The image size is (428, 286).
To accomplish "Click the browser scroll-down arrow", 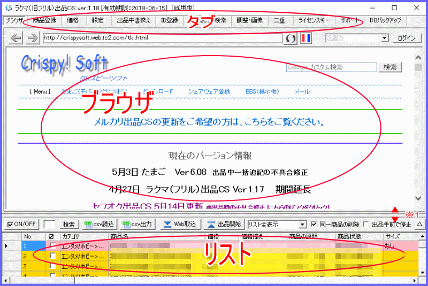I will coord(418,198).
